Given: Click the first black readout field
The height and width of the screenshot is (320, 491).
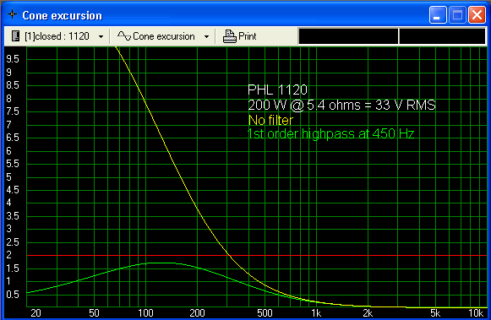Looking at the screenshot, I should coord(348,36).
